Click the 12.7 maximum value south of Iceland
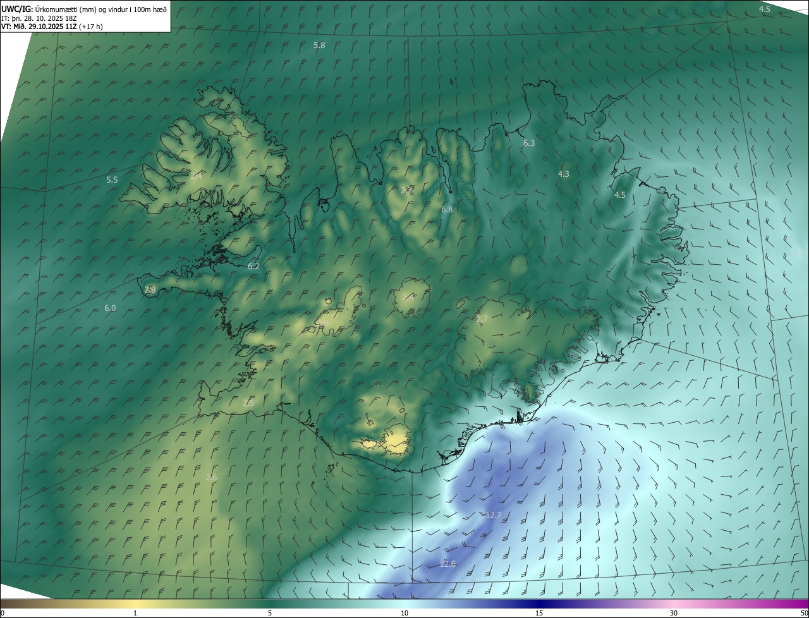 494,516
